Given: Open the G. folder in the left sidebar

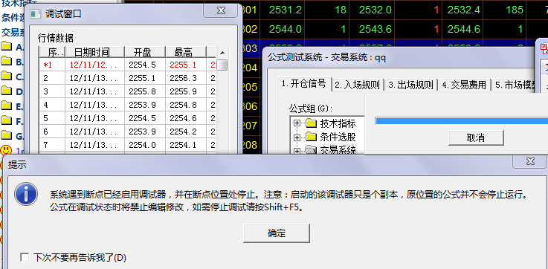Looking at the screenshot, I should (x=12, y=134).
